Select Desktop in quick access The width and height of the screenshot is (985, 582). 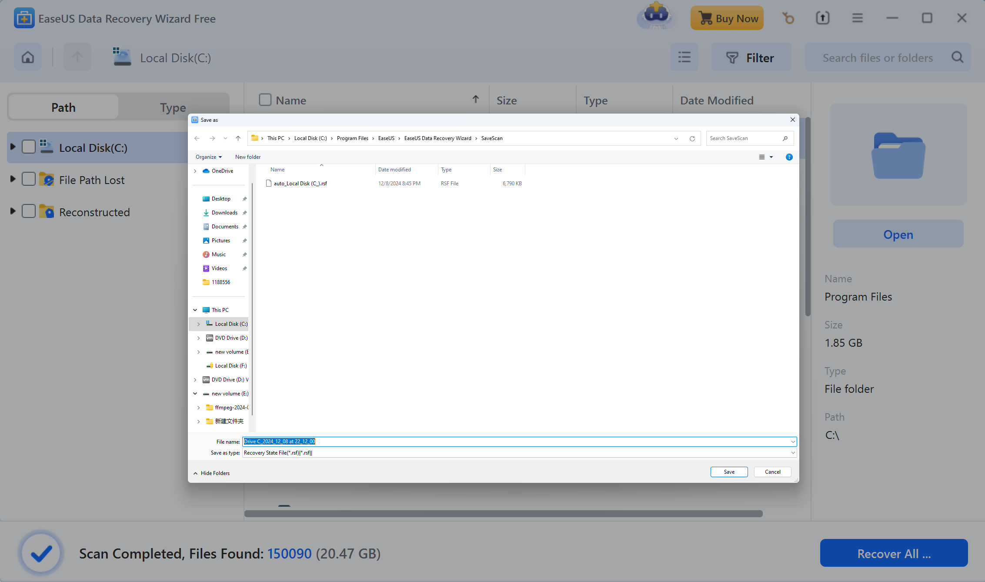pos(221,199)
